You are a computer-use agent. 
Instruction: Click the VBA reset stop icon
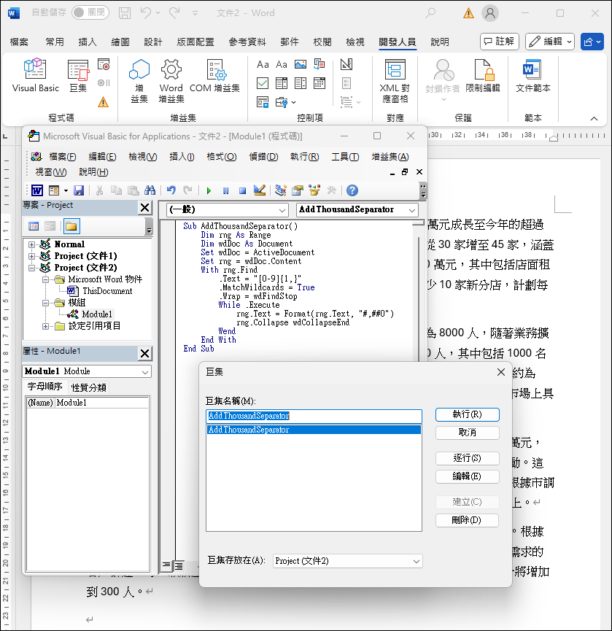point(242,190)
